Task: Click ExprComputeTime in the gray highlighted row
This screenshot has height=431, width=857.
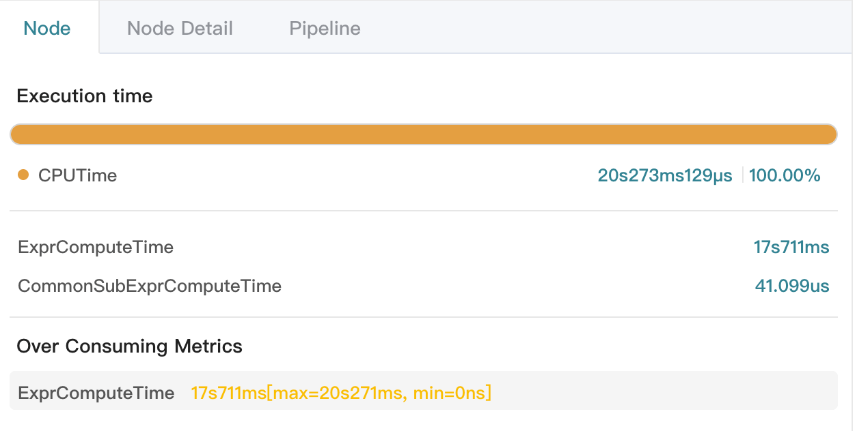Action: [96, 393]
